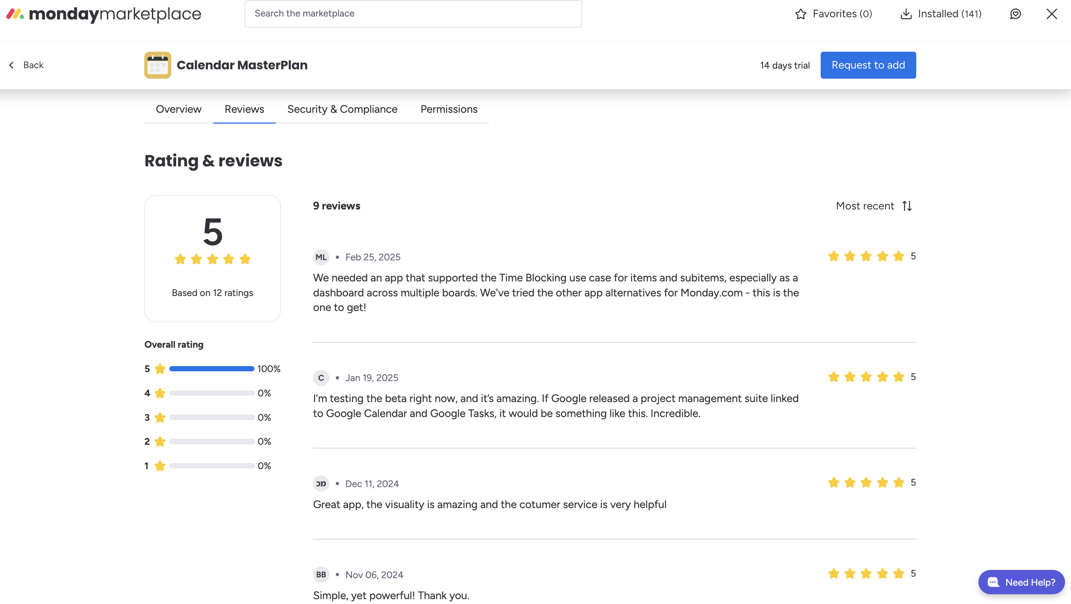Click the Feb 25, 2025 date

tap(373, 257)
